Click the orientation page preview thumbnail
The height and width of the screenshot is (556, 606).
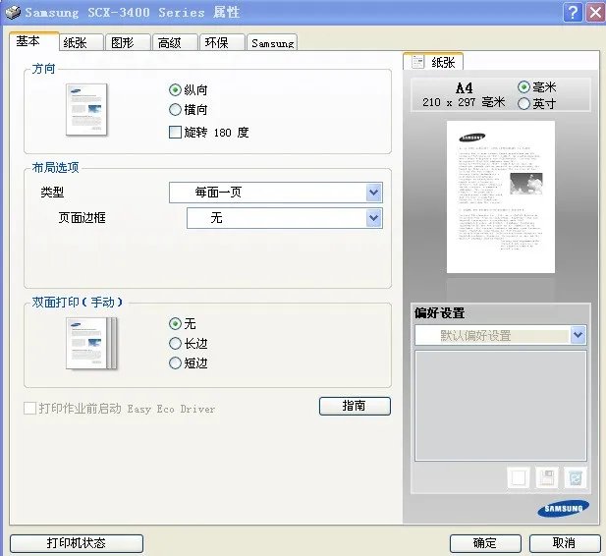tap(86, 109)
